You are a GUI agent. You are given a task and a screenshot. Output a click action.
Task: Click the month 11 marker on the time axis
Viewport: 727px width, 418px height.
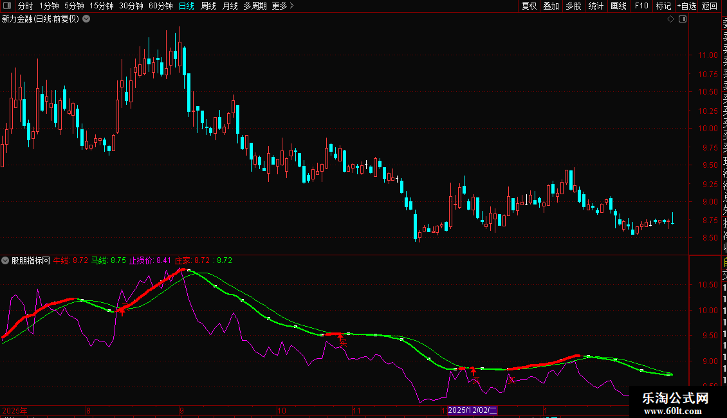pyautogui.click(x=356, y=410)
